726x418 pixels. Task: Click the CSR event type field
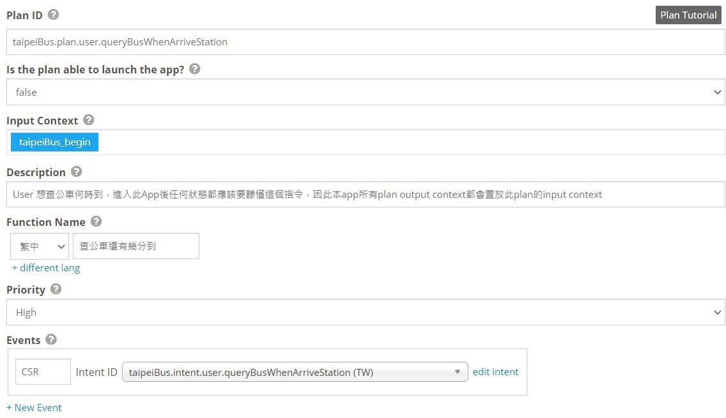click(x=43, y=372)
